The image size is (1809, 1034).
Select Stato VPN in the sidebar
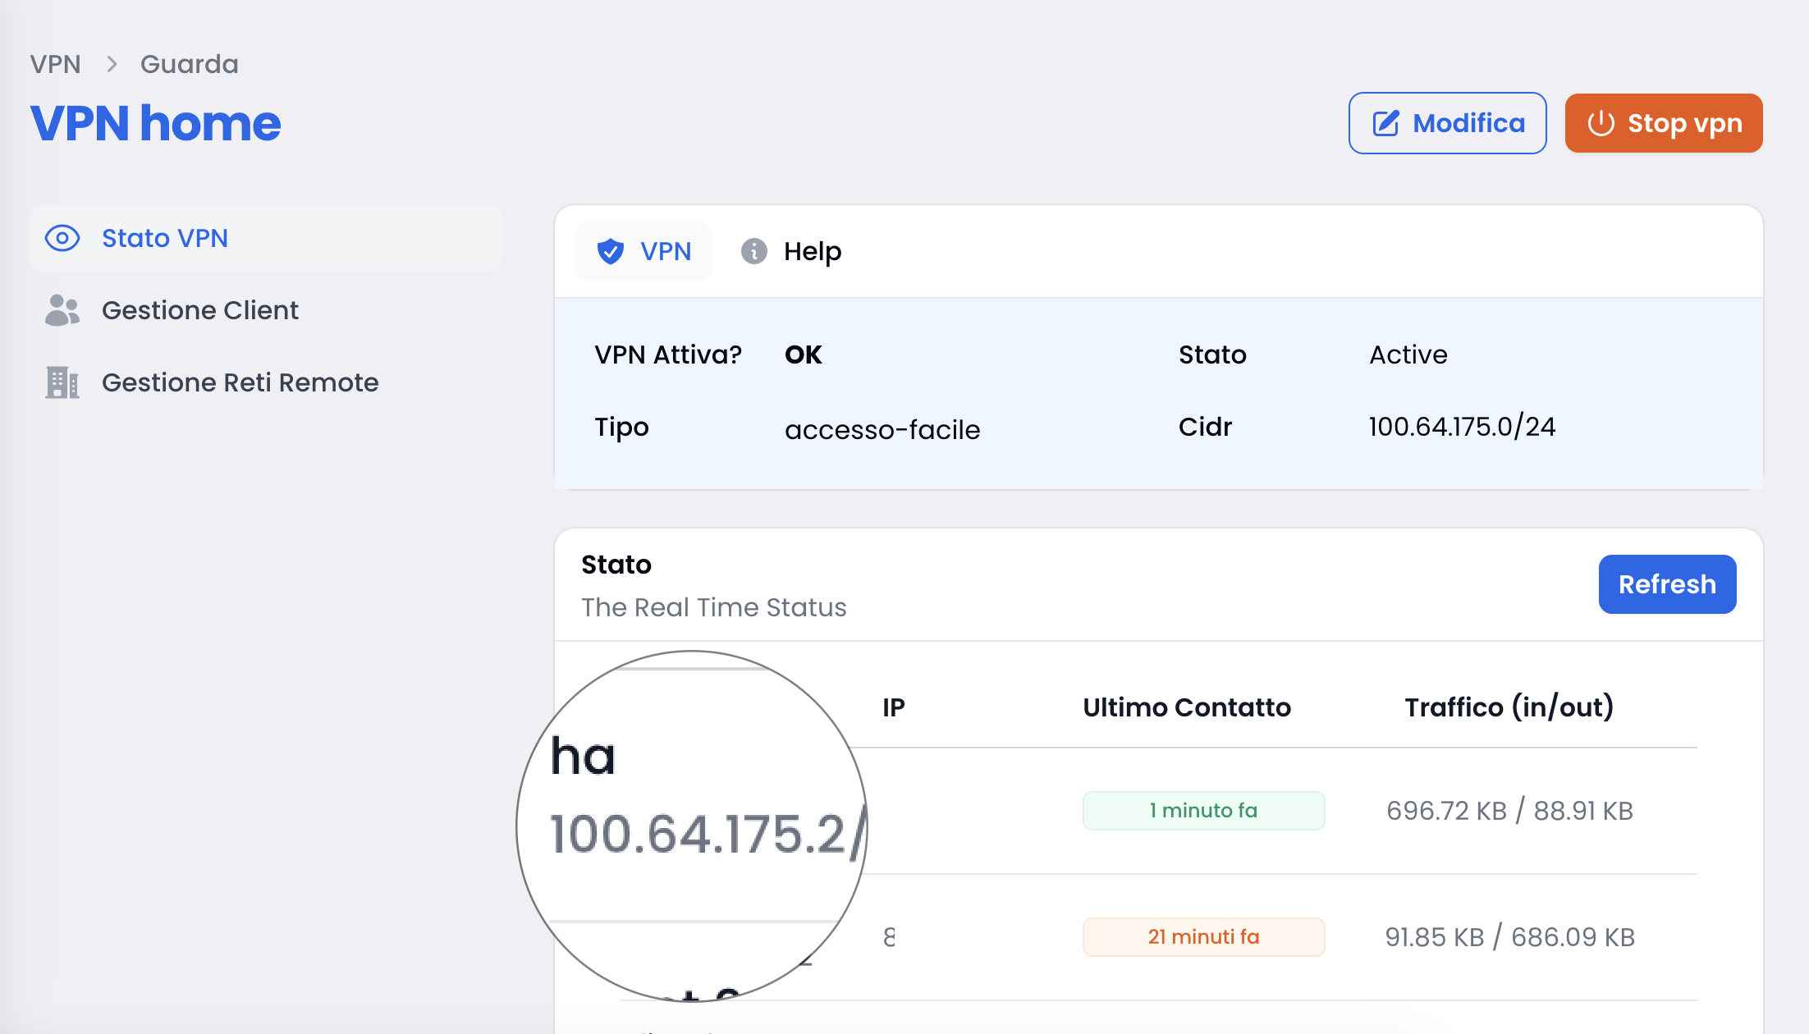(265, 238)
